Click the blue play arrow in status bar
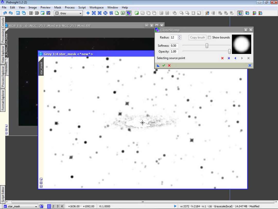 [175, 206]
